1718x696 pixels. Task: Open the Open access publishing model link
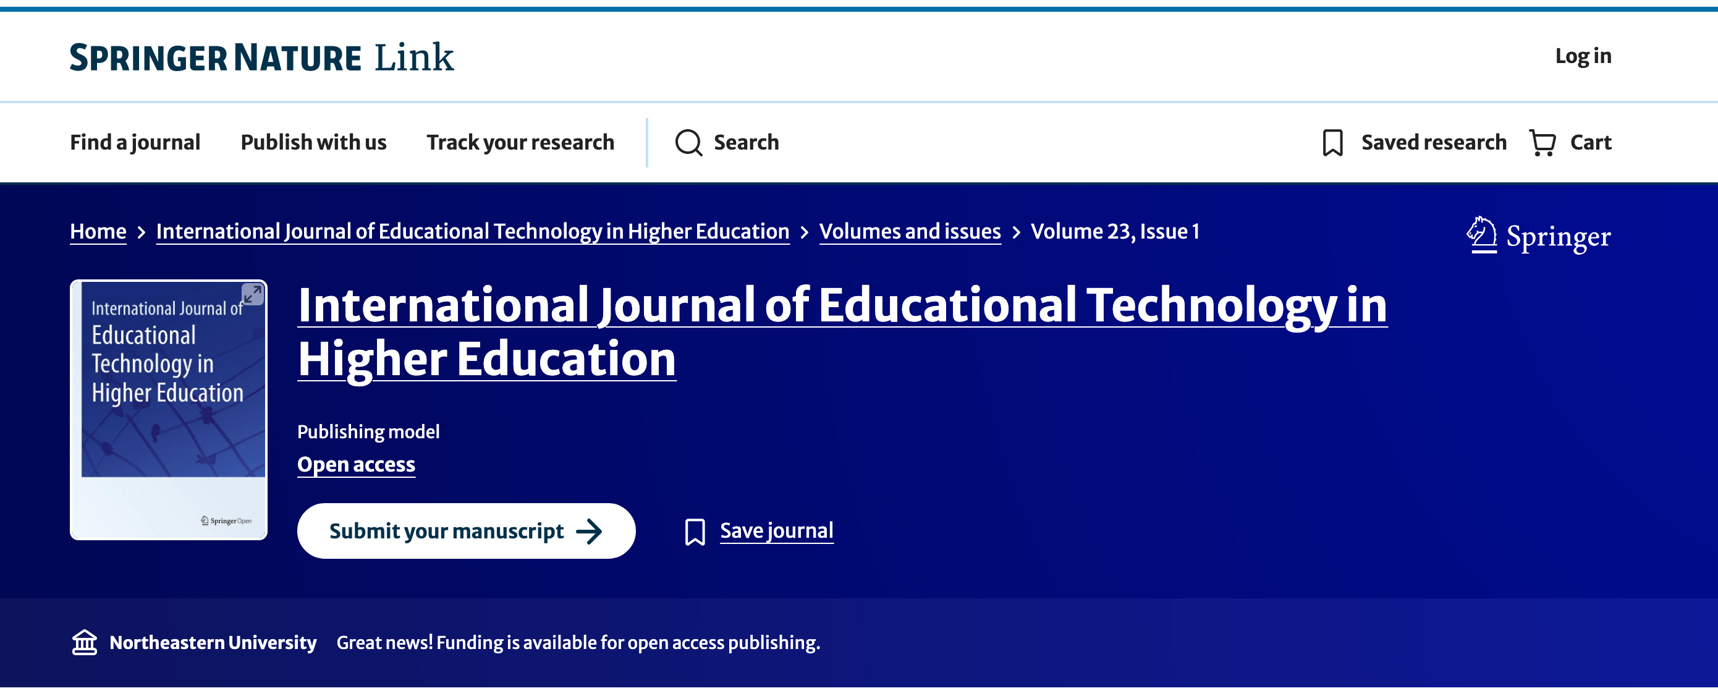pyautogui.click(x=356, y=464)
